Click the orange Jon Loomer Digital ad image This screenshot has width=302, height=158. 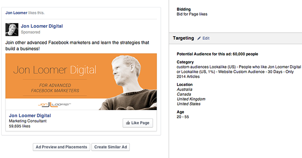coord(81,82)
